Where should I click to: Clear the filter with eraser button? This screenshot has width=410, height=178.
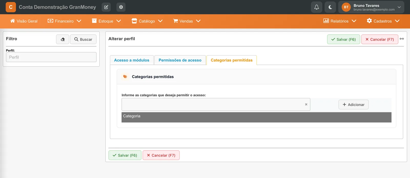pyautogui.click(x=63, y=39)
